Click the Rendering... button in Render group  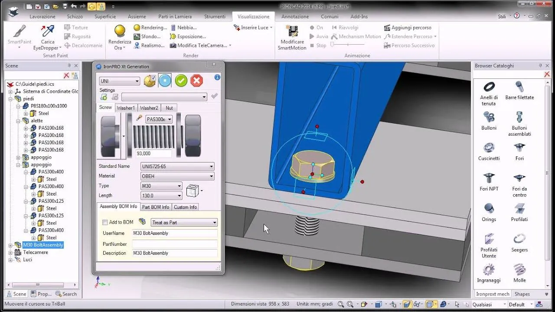click(150, 28)
